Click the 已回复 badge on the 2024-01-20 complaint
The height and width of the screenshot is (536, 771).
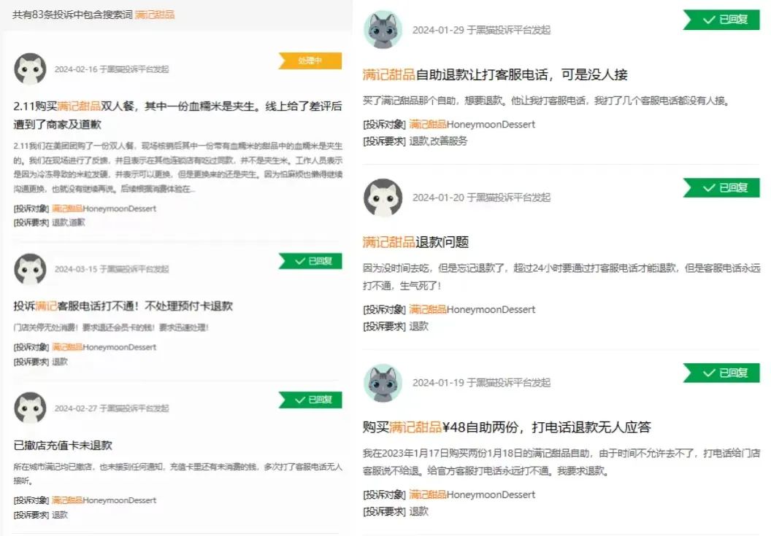(721, 187)
